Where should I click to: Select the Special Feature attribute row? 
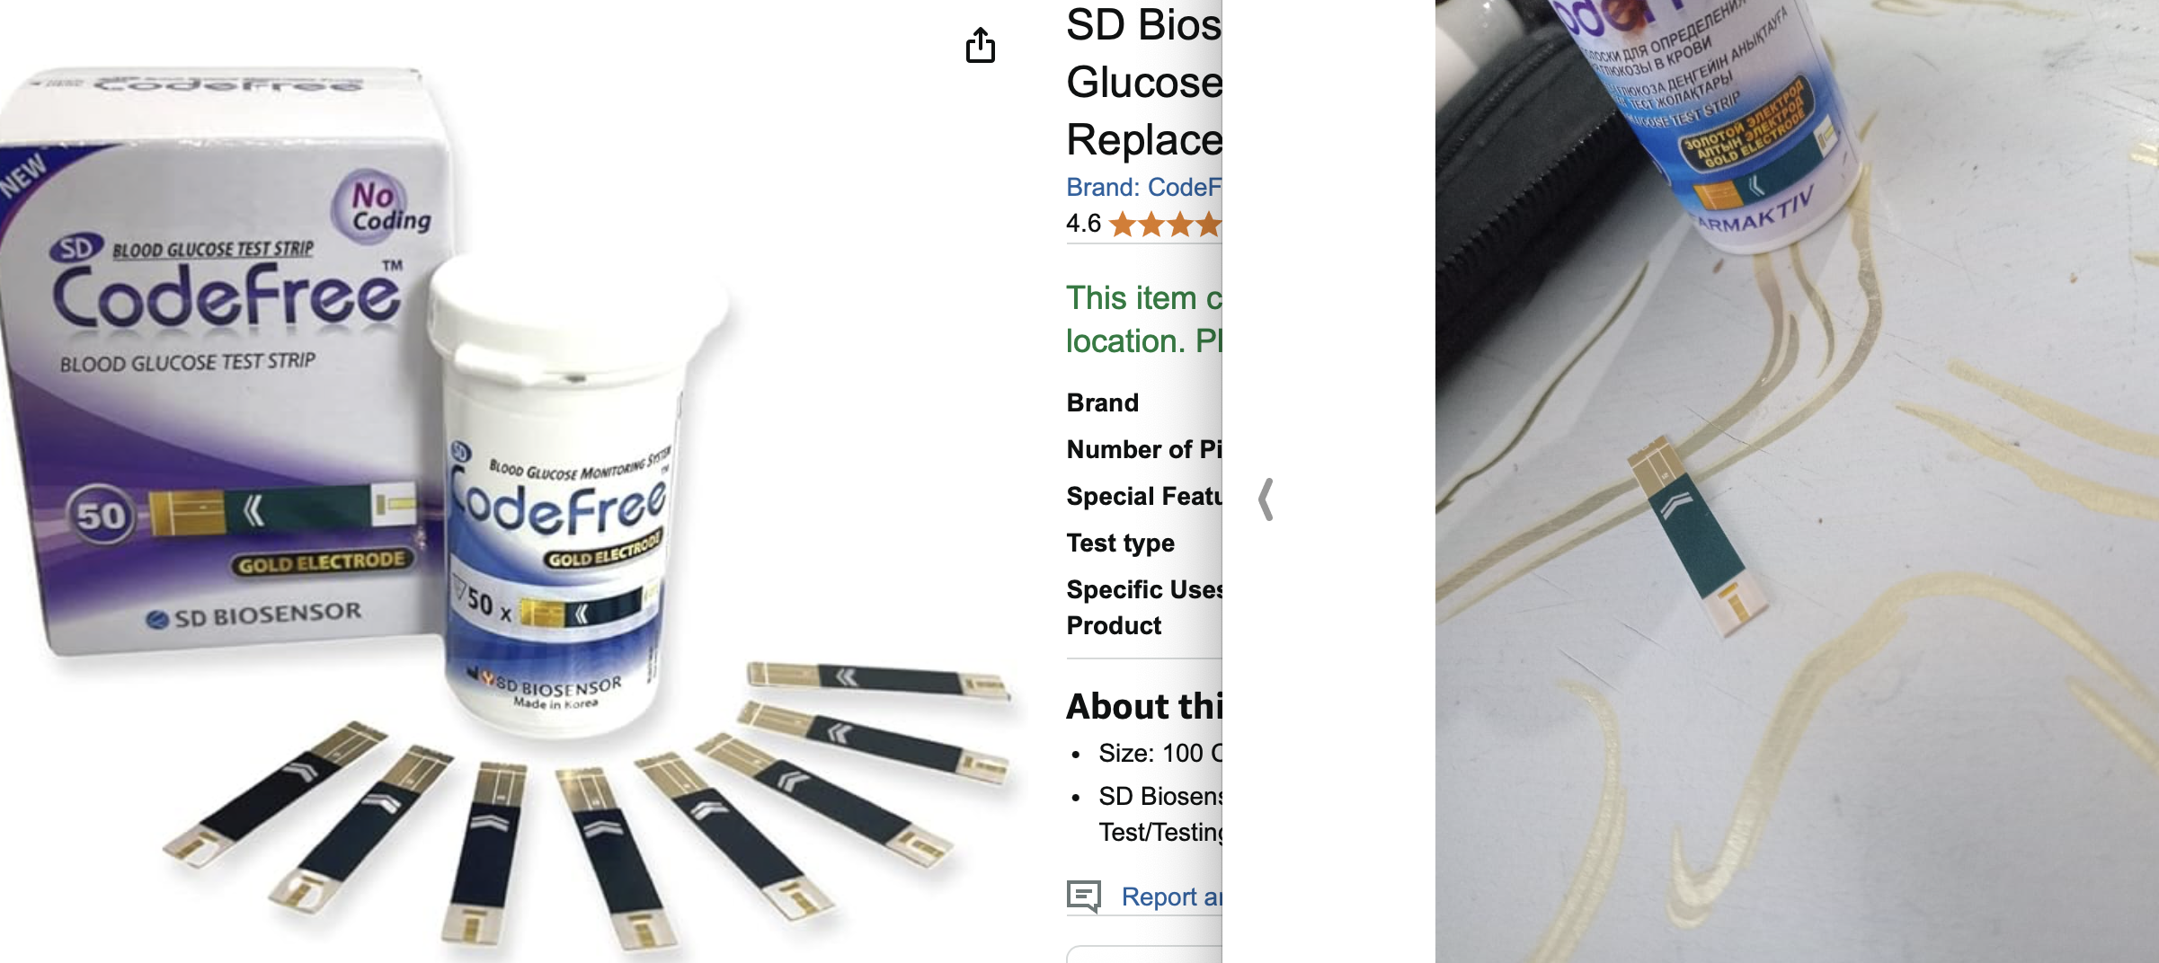point(1143,496)
